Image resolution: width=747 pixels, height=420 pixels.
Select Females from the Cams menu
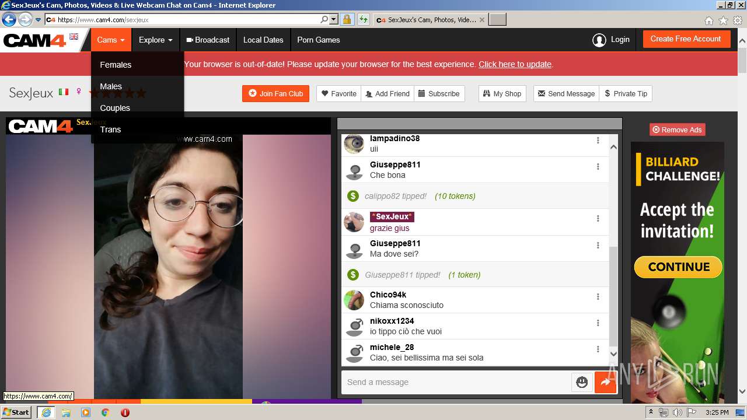point(116,65)
